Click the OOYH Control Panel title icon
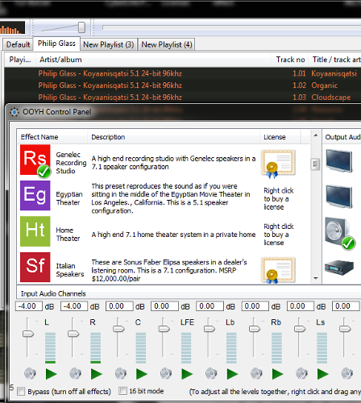 (15, 112)
